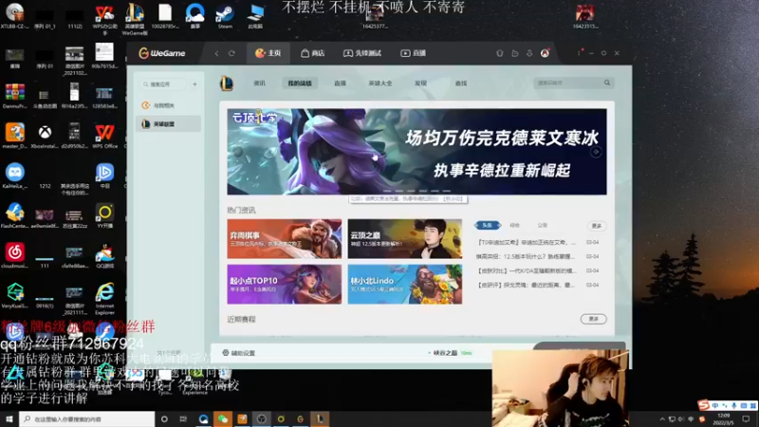The image size is (759, 427).
Task: Click 更多 next to 近期赛程
Action: coord(594,319)
